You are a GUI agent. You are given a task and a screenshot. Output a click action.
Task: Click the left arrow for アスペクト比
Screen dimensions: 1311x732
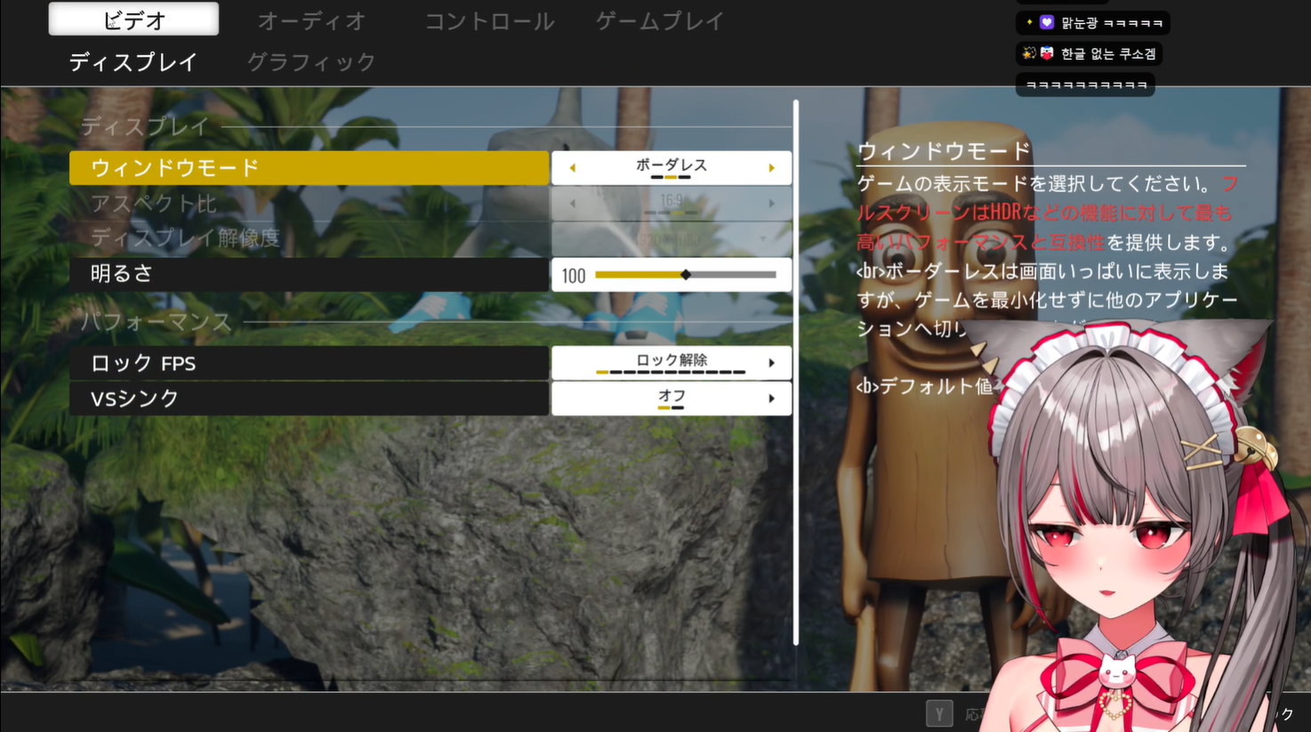[x=572, y=204]
